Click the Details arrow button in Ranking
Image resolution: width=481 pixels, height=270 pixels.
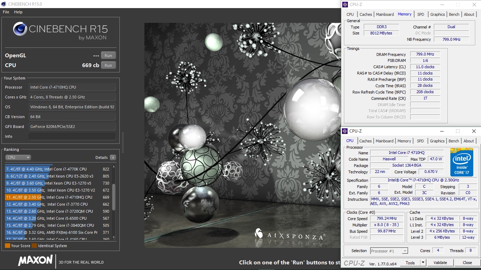click(x=113, y=157)
